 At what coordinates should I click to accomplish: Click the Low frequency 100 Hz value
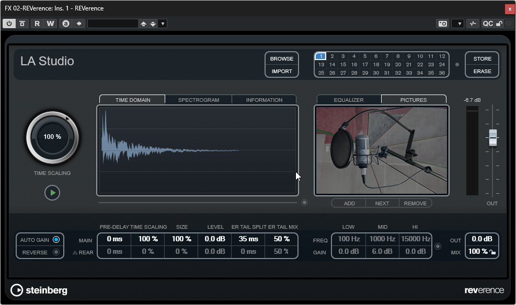(349, 239)
